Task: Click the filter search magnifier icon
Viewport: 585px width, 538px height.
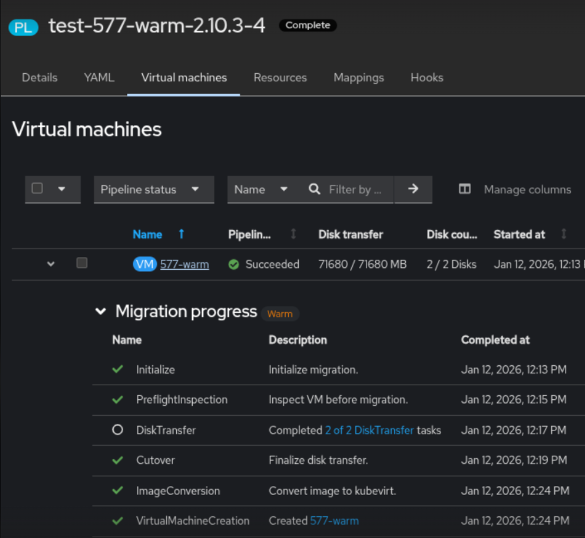Action: pyautogui.click(x=314, y=190)
